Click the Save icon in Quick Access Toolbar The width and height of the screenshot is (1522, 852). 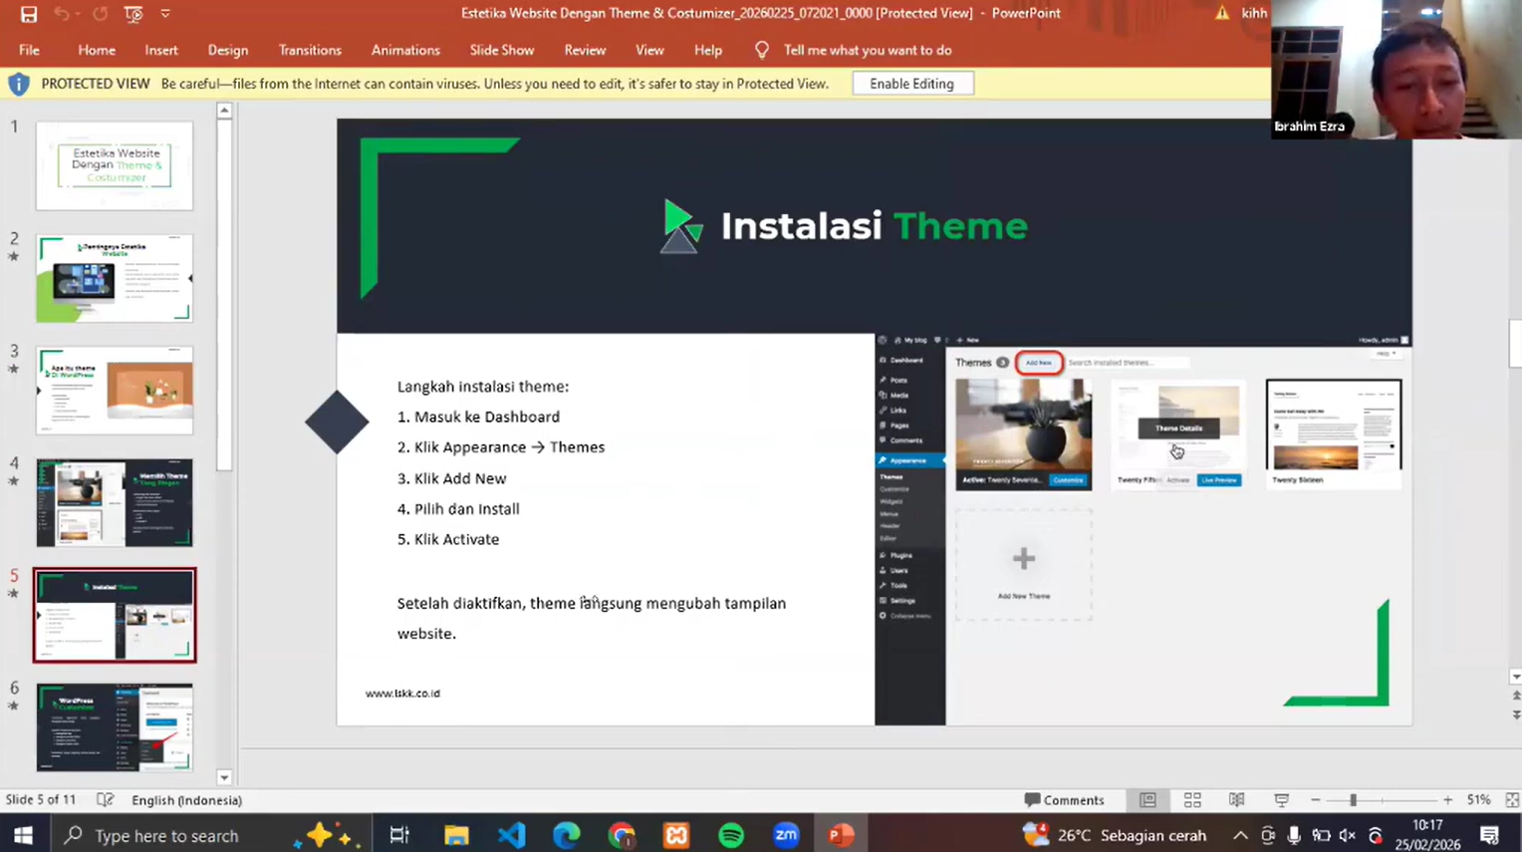click(x=29, y=14)
